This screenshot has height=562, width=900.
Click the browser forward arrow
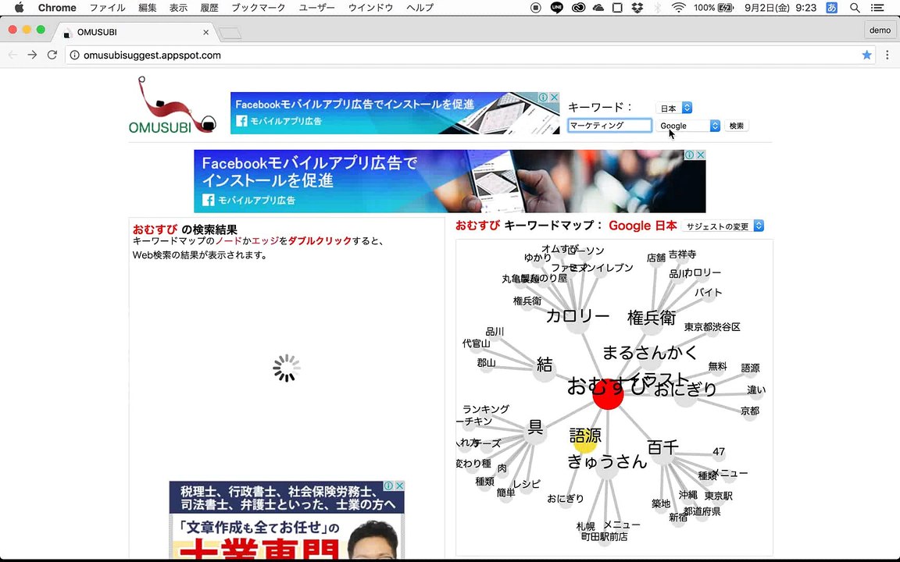point(32,55)
